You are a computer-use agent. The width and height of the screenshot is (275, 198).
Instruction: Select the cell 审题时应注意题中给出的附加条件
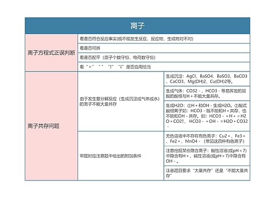click(x=120, y=156)
